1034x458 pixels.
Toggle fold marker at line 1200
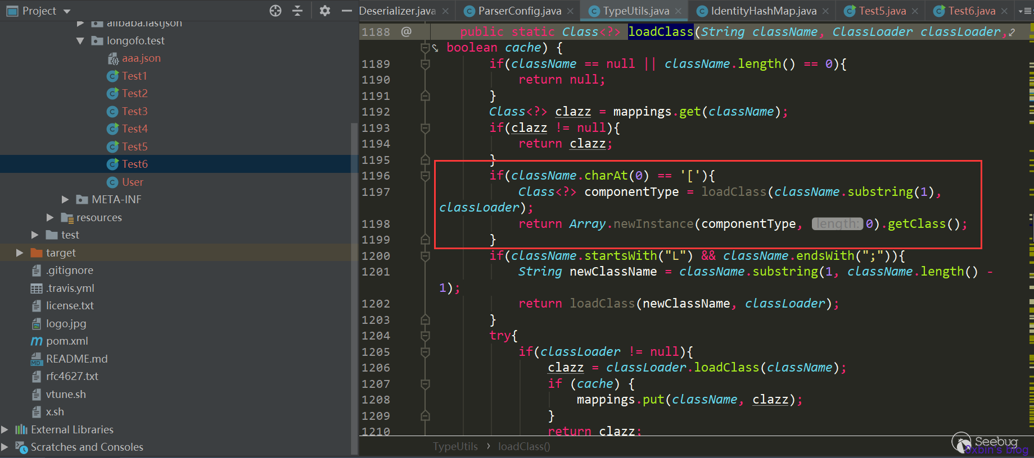[426, 257]
